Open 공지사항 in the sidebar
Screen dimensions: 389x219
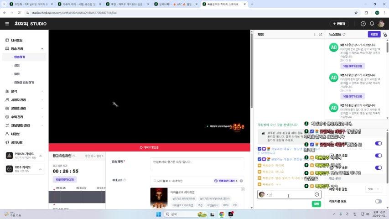point(16,142)
